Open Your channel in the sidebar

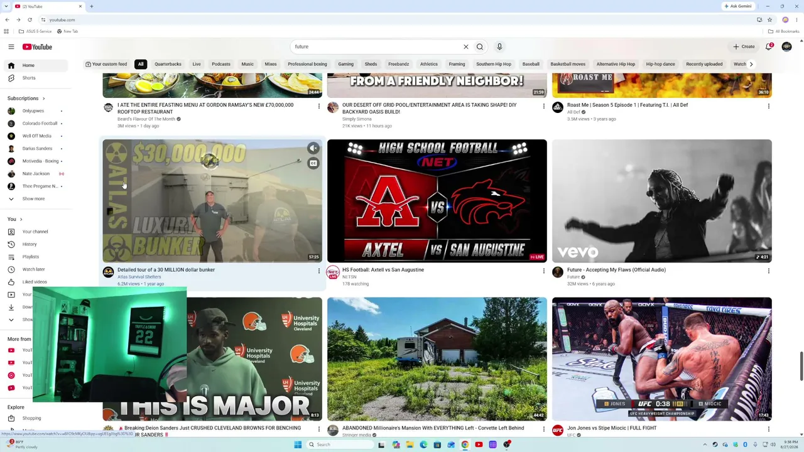click(x=35, y=232)
